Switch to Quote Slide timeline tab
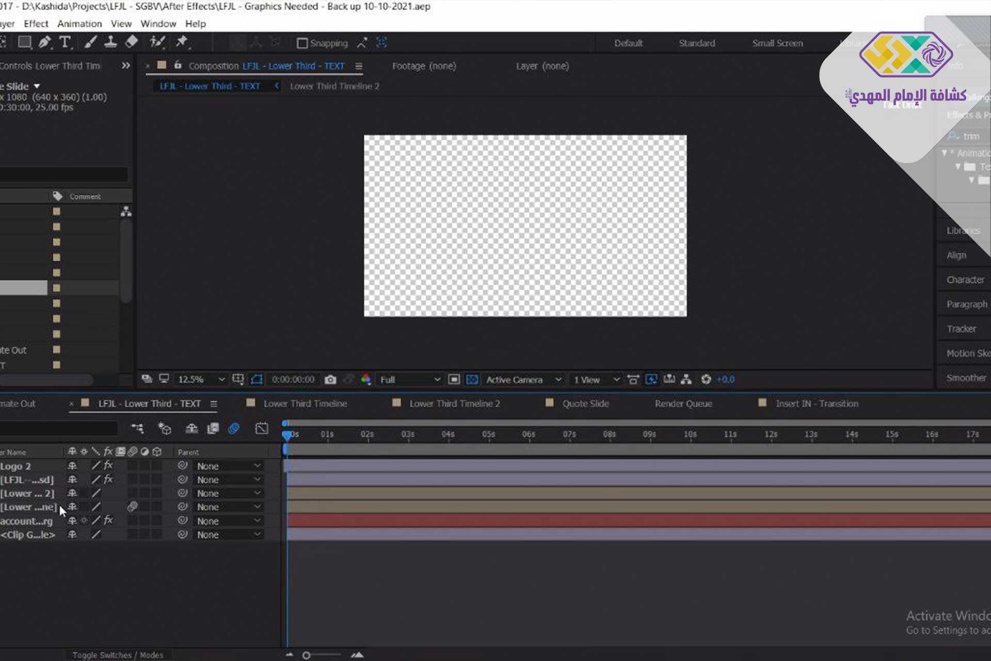This screenshot has width=991, height=661. (x=585, y=404)
